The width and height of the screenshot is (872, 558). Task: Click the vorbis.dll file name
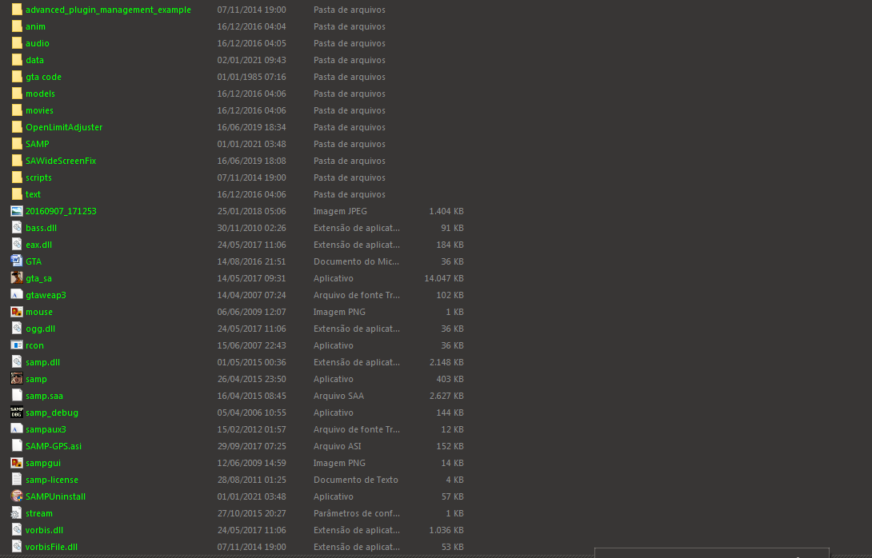point(45,530)
